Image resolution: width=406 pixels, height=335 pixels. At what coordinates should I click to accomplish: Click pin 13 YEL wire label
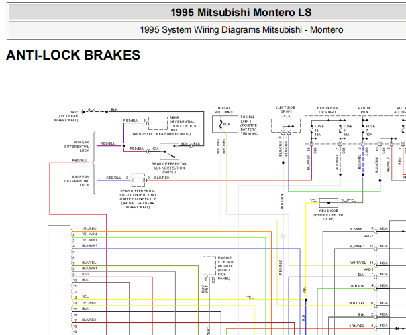point(85,297)
